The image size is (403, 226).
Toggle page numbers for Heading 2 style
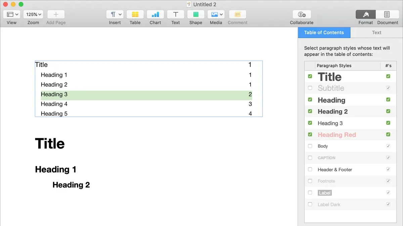point(388,111)
